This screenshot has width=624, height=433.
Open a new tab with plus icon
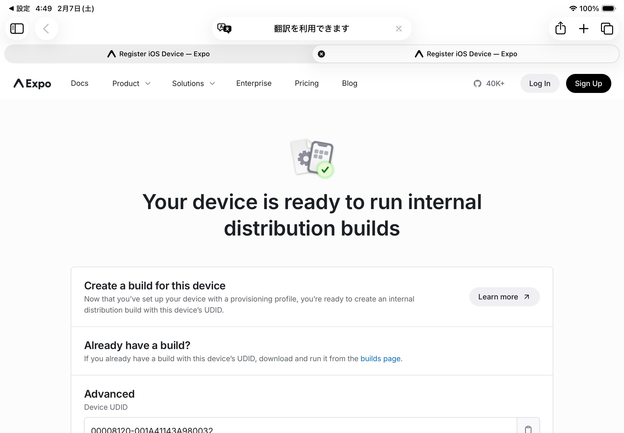[x=584, y=29]
